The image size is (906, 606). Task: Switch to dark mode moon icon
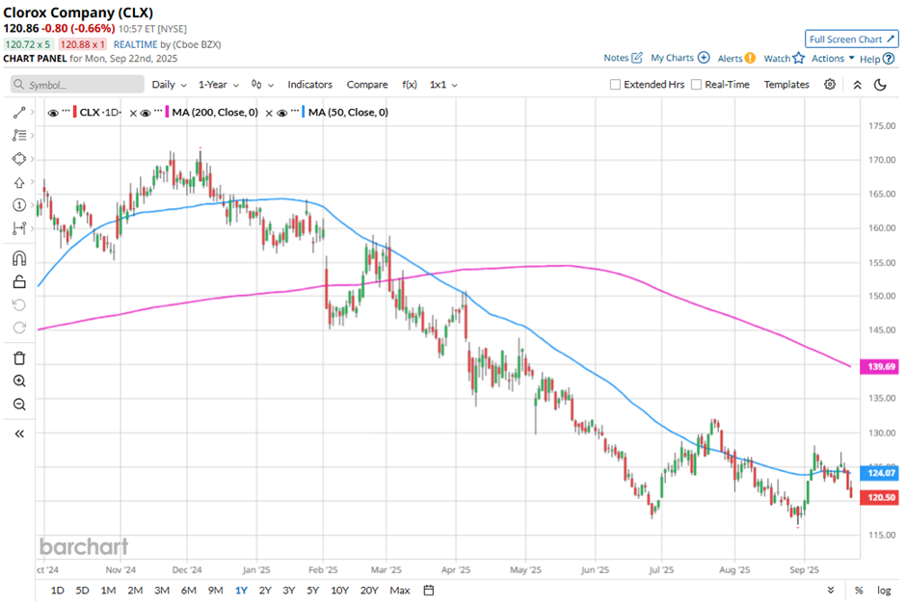pos(880,85)
